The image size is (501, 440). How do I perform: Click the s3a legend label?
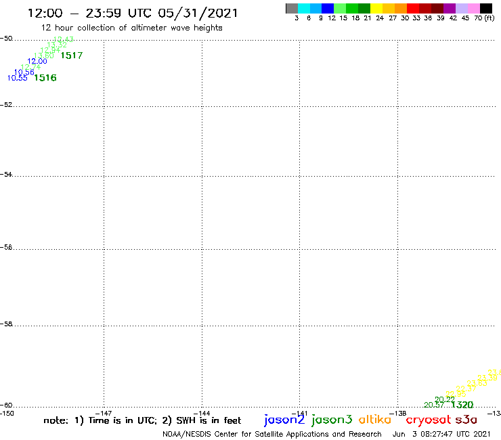tap(466, 420)
